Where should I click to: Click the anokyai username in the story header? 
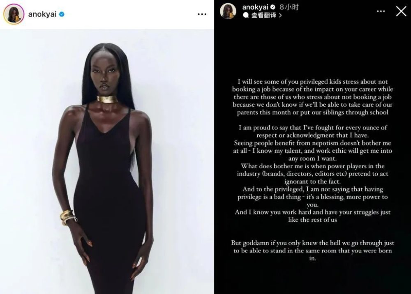[255, 7]
